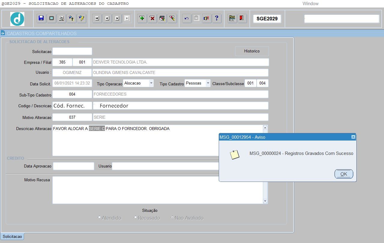Click the Solicitacao number field
The image size is (384, 243).
72,51
